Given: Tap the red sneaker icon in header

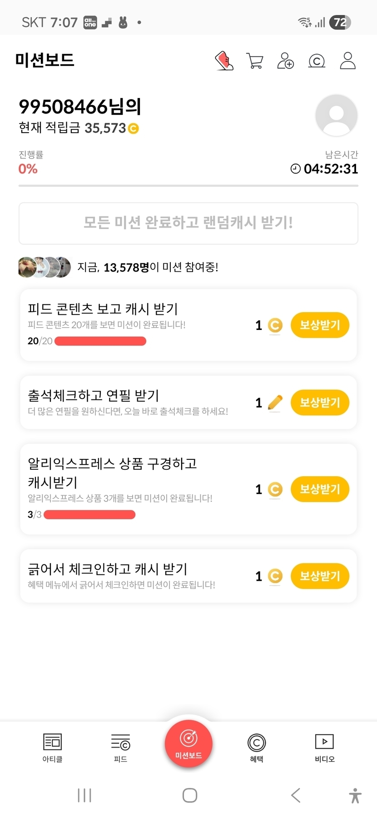Looking at the screenshot, I should pos(224,60).
